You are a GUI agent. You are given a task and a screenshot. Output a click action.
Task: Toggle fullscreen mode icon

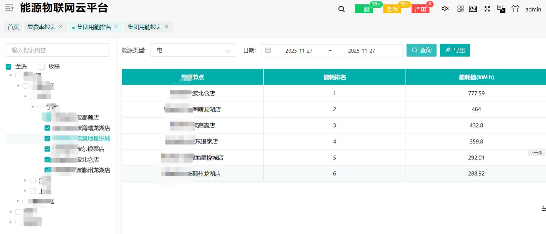487,9
